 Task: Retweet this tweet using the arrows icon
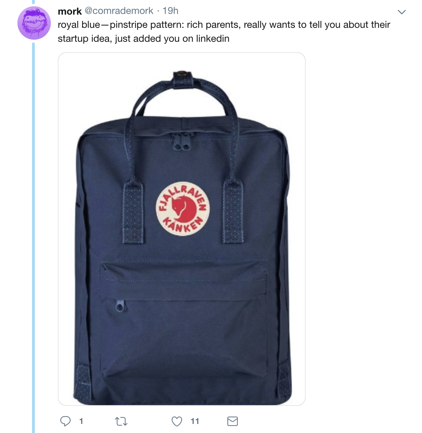[x=121, y=422]
